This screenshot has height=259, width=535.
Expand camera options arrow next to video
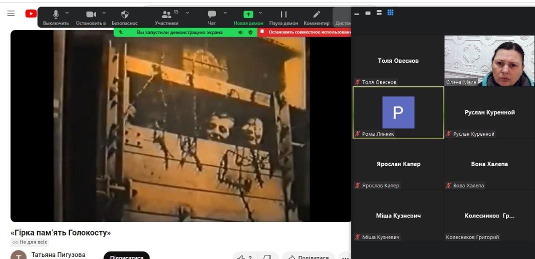(104, 13)
